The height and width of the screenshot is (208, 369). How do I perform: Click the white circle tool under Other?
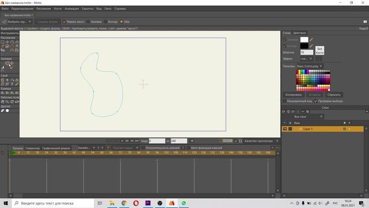(x=7, y=110)
